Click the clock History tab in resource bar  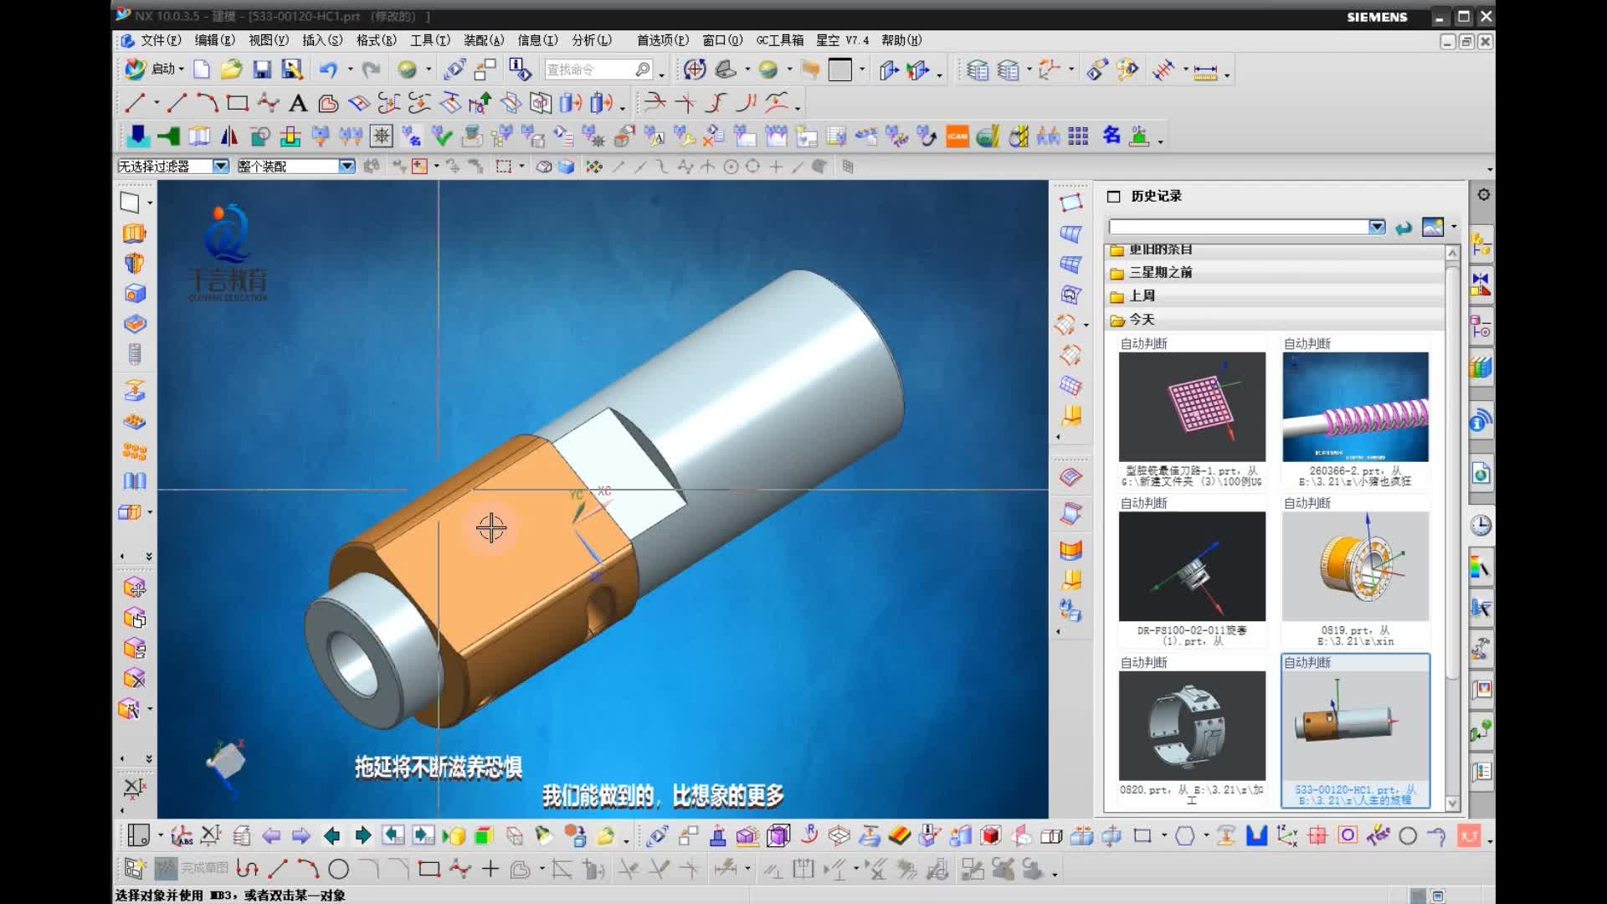click(1481, 526)
